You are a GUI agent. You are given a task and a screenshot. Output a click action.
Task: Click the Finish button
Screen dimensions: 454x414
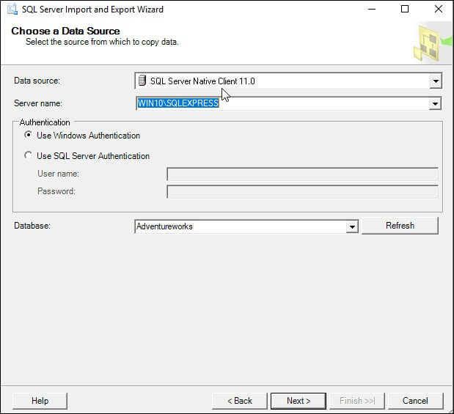click(357, 401)
